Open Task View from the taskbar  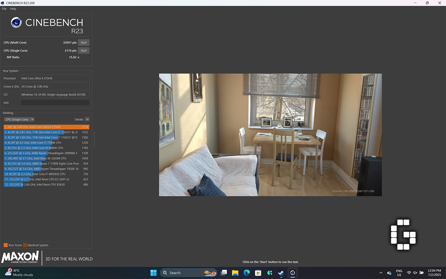coord(224,273)
